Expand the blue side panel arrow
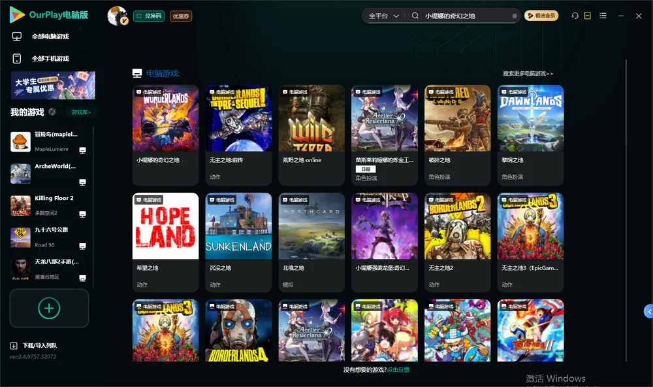653x387 pixels. pyautogui.click(x=648, y=312)
